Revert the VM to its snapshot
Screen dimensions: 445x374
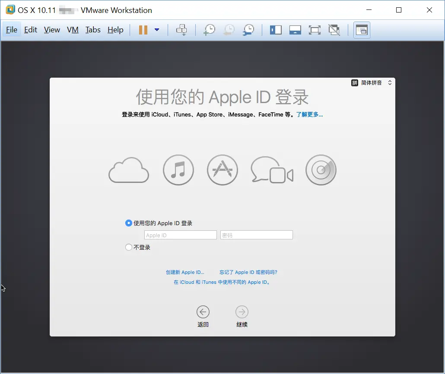click(229, 30)
